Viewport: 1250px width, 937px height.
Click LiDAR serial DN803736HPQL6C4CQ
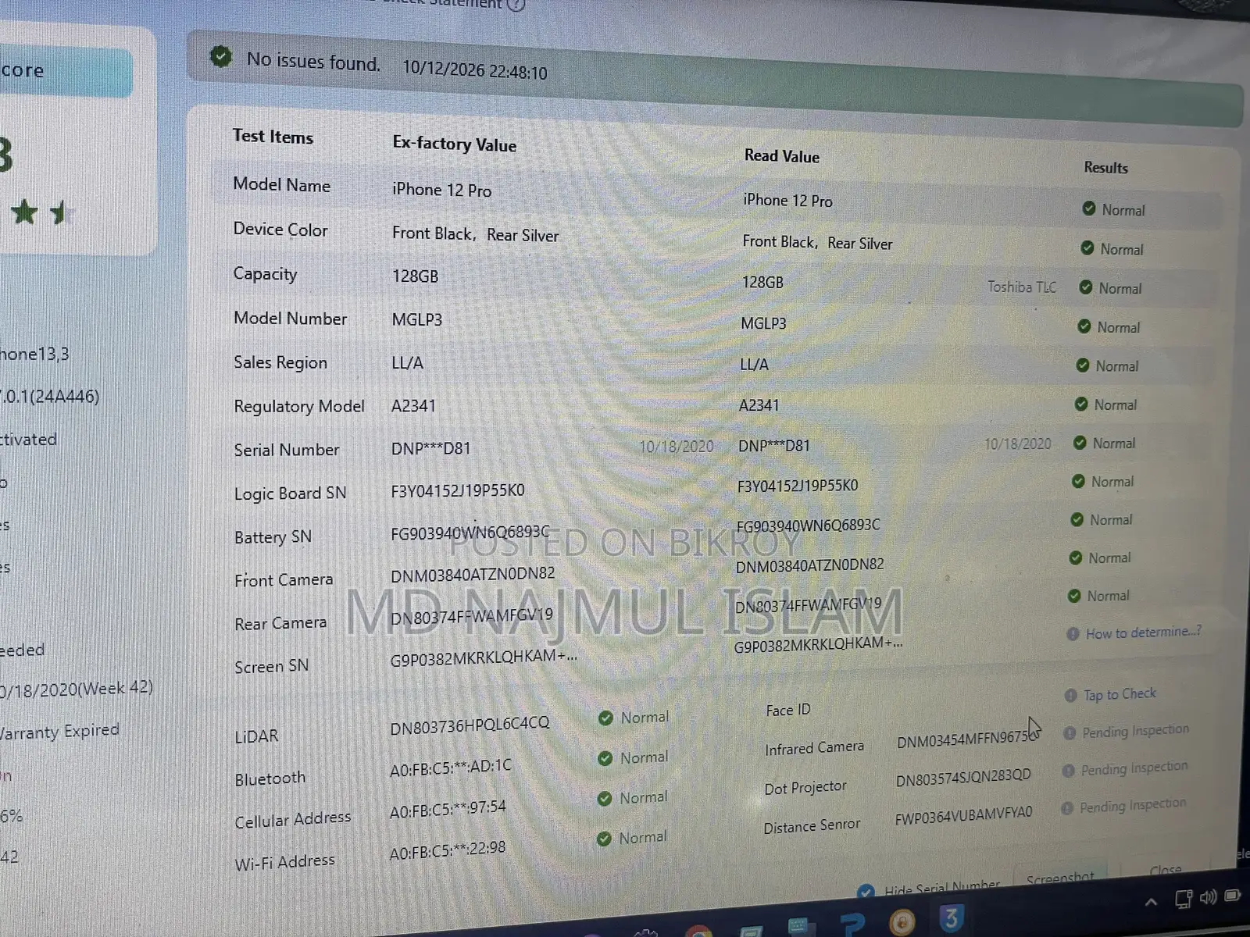tap(470, 725)
